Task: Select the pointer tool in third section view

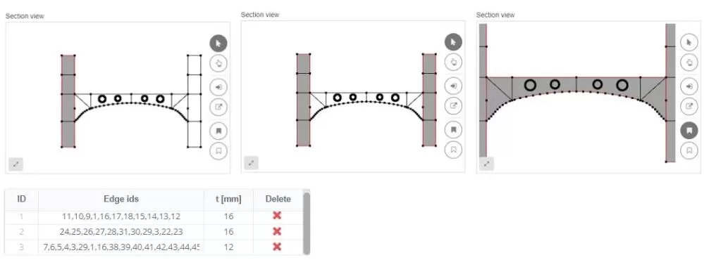Action: pyautogui.click(x=688, y=42)
